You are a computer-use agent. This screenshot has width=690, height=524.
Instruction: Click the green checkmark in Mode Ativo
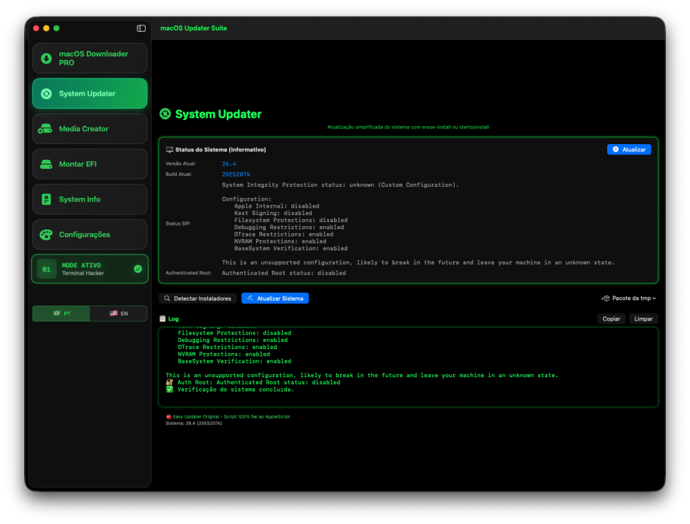point(138,269)
